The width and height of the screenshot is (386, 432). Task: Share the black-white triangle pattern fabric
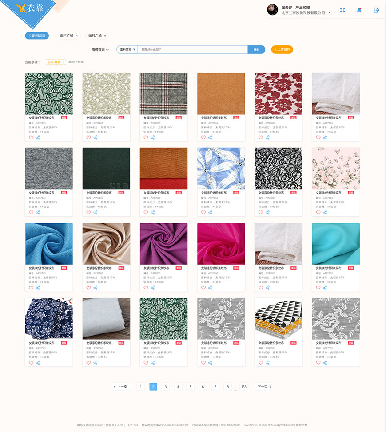(x=267, y=363)
